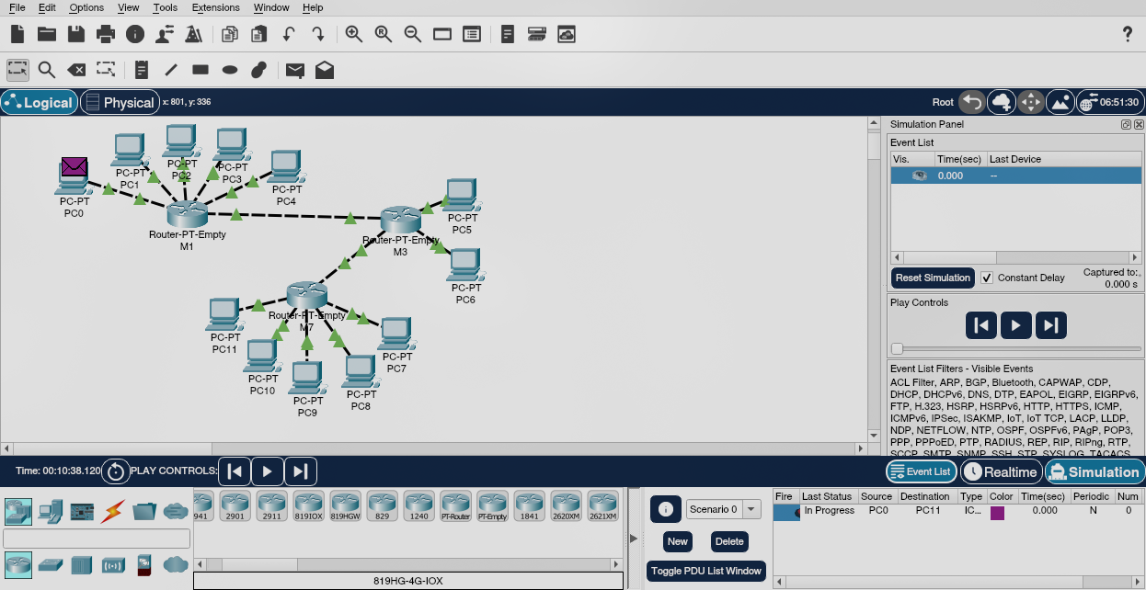
Task: Toggle the Event List button
Action: [921, 471]
